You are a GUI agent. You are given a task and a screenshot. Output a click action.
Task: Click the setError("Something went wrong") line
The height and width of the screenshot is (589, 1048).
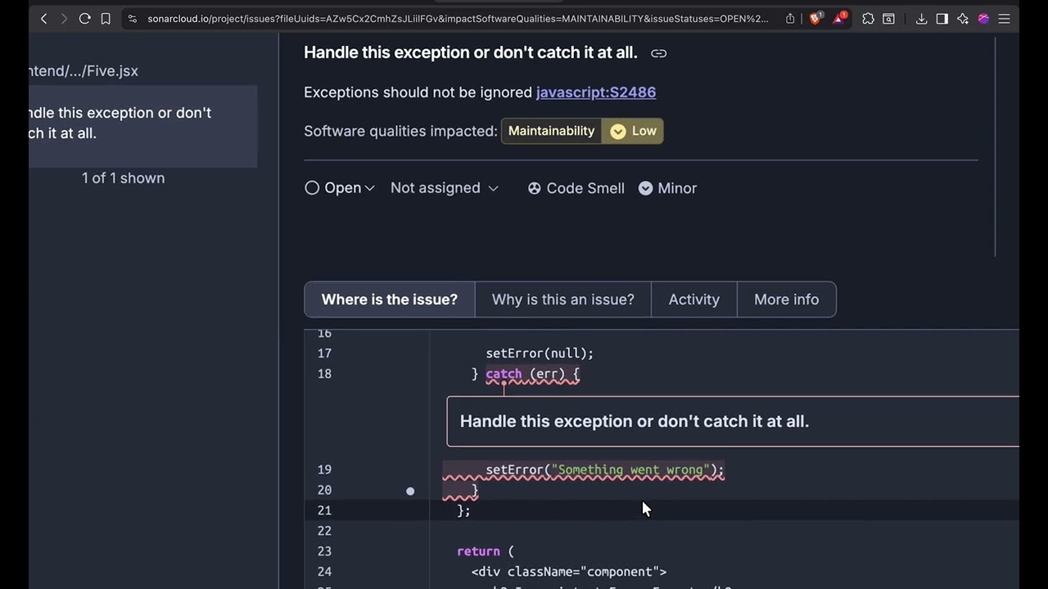tap(605, 470)
